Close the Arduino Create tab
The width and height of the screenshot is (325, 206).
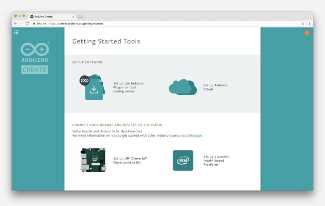coord(73,16)
